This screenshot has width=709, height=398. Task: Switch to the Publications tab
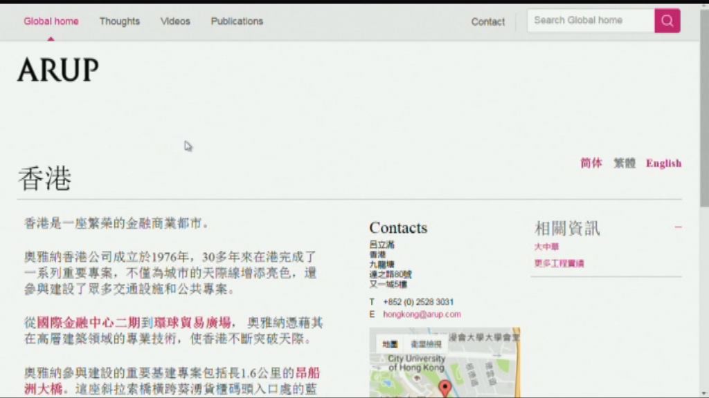[236, 21]
